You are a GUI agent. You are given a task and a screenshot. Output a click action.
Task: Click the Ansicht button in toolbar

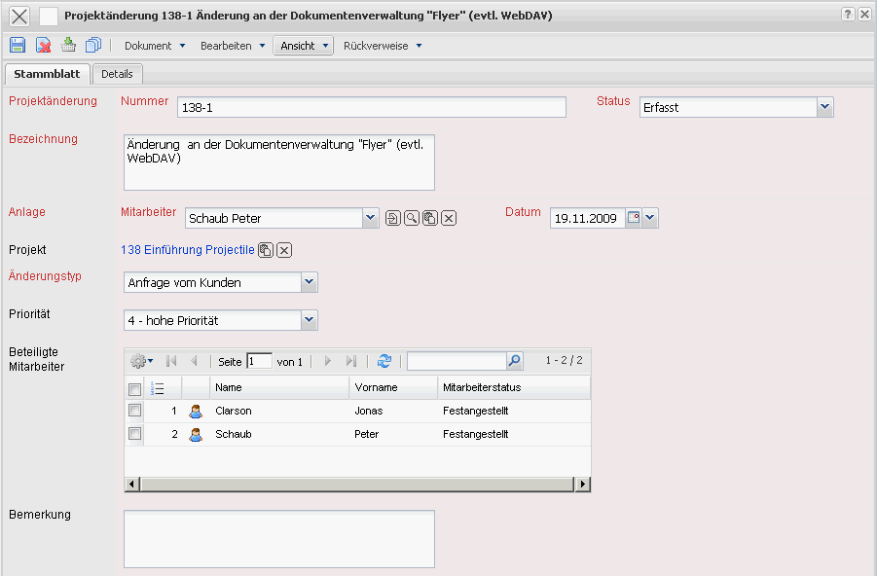click(304, 46)
